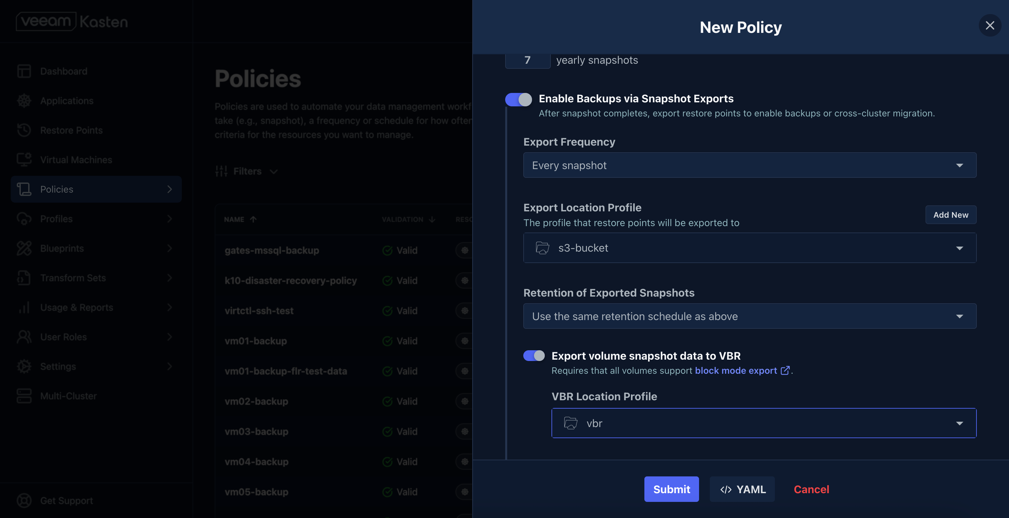Change the Export Location Profile selection

pyautogui.click(x=749, y=248)
